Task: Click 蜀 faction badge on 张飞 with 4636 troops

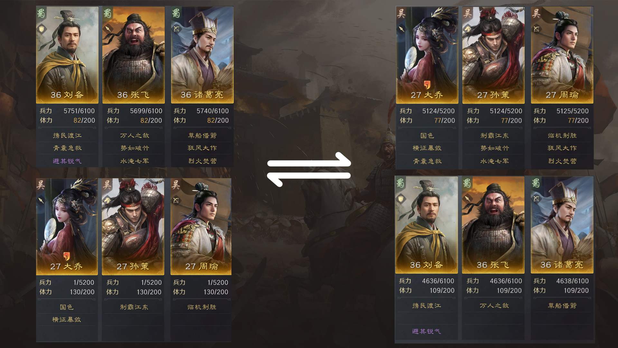Action: click(467, 183)
